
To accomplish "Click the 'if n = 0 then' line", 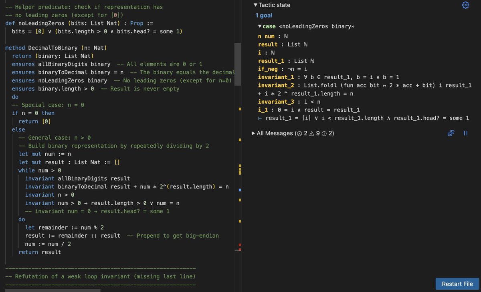I will (33, 113).
